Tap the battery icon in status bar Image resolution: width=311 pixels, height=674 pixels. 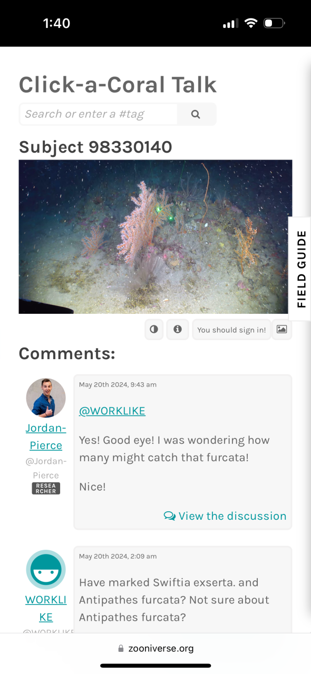tap(274, 23)
